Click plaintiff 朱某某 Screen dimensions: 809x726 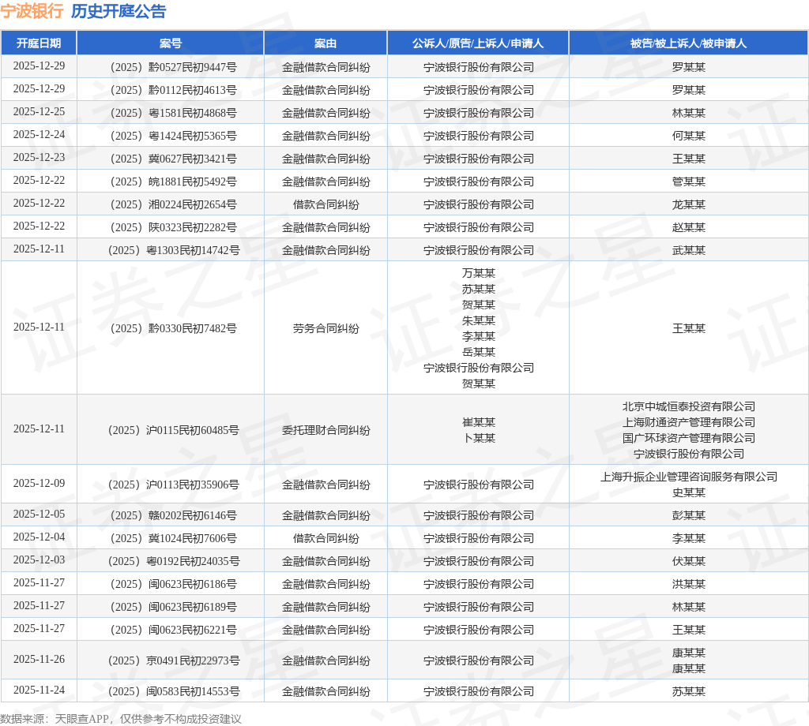tap(478, 320)
